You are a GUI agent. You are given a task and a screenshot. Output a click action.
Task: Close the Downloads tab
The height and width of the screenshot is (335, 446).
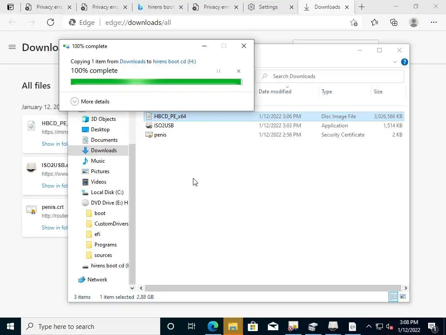[x=347, y=7]
